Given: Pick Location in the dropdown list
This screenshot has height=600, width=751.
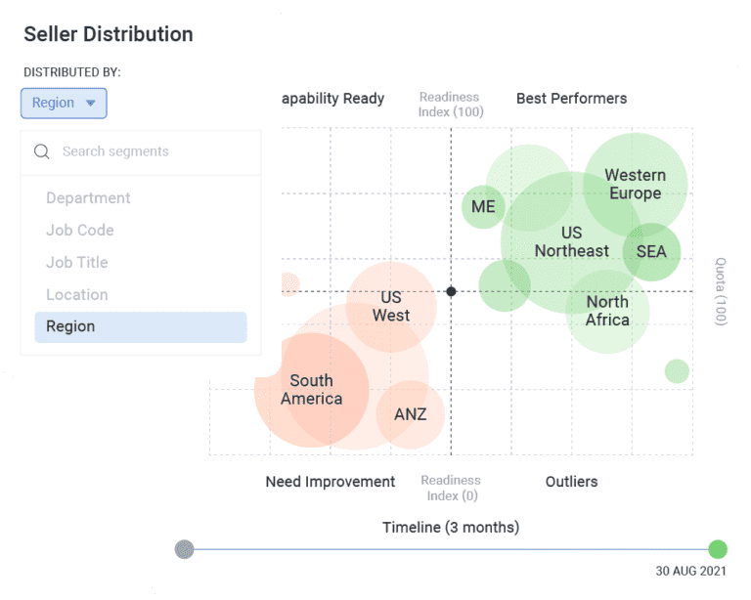Looking at the screenshot, I should click(x=77, y=295).
